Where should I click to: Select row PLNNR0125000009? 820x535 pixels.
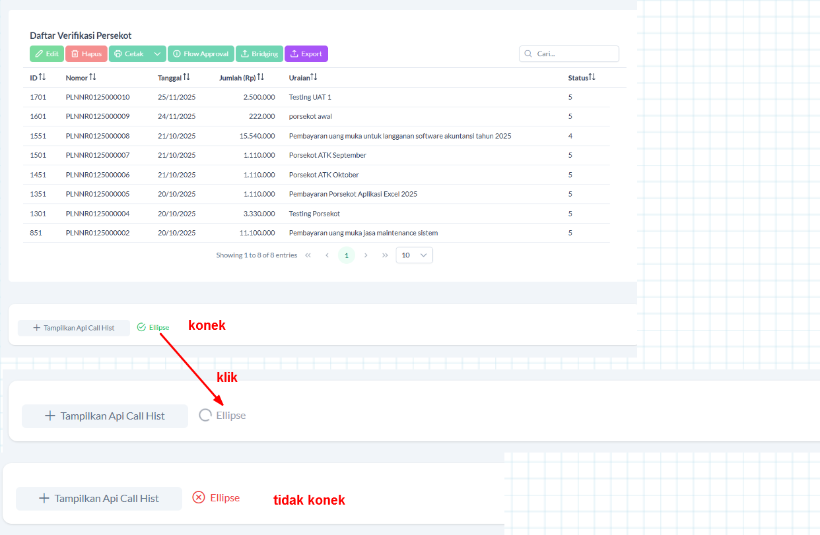coord(316,116)
